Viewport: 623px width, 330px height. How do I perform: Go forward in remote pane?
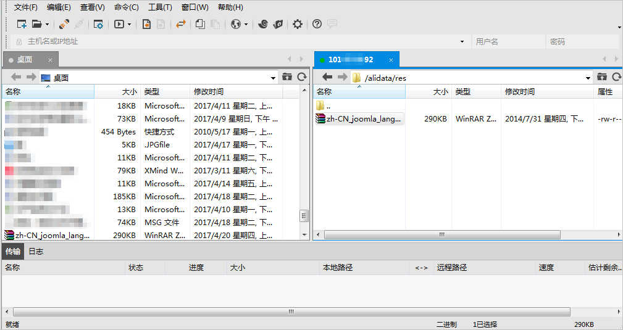[342, 77]
